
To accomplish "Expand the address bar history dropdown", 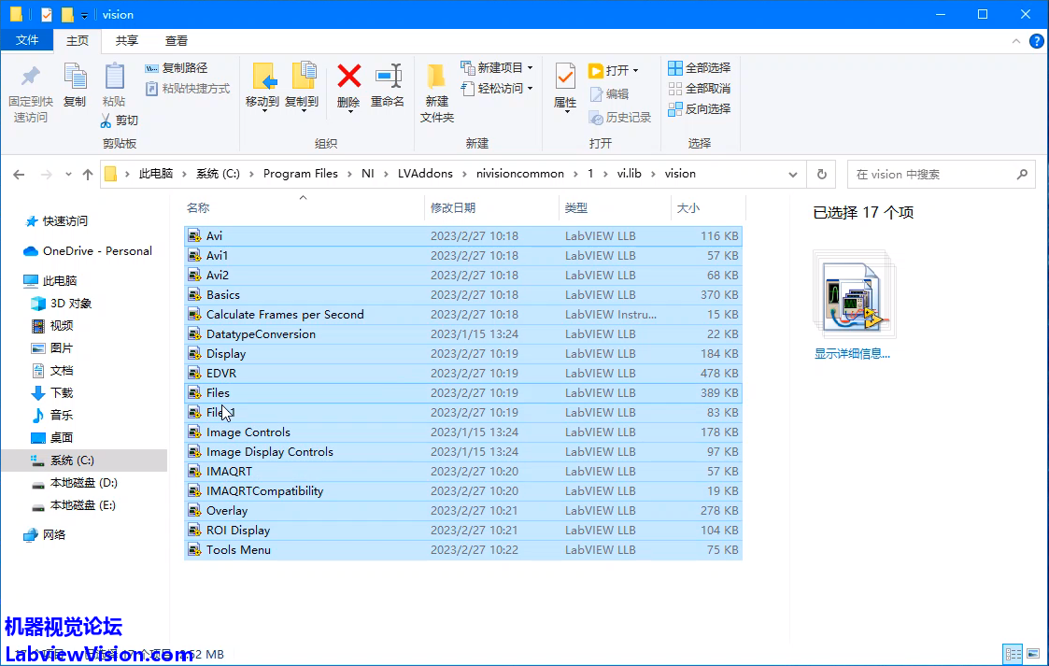I will pyautogui.click(x=793, y=175).
